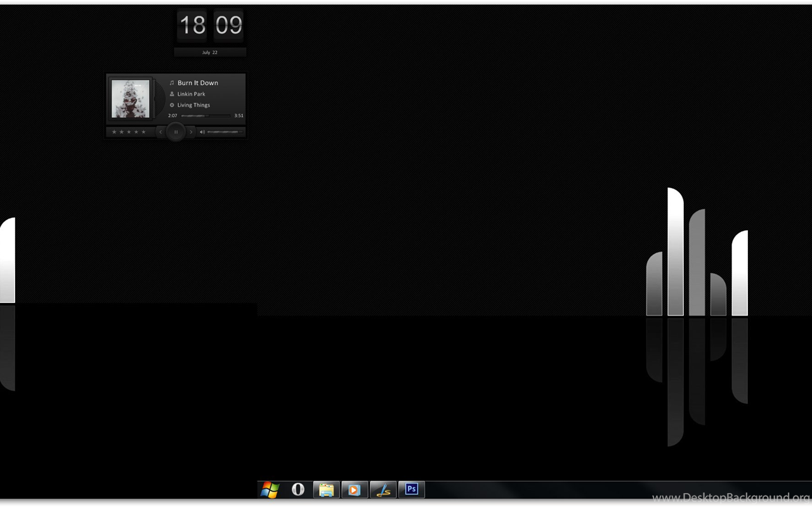Screen dimensions: 812x507
Task: Give the song a three-star rating
Action: point(129,132)
